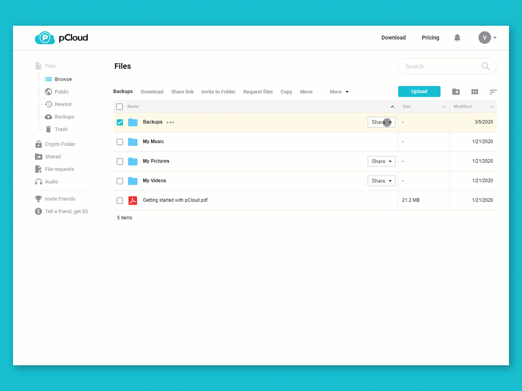
Task: Open Download in top navigation
Action: [393, 38]
